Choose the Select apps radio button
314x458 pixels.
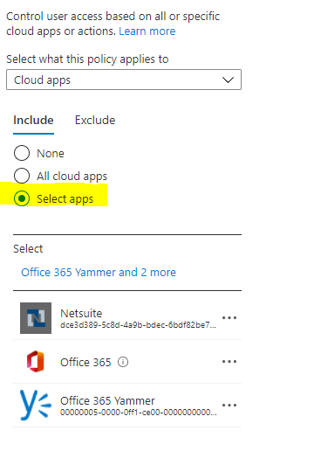pyautogui.click(x=22, y=198)
